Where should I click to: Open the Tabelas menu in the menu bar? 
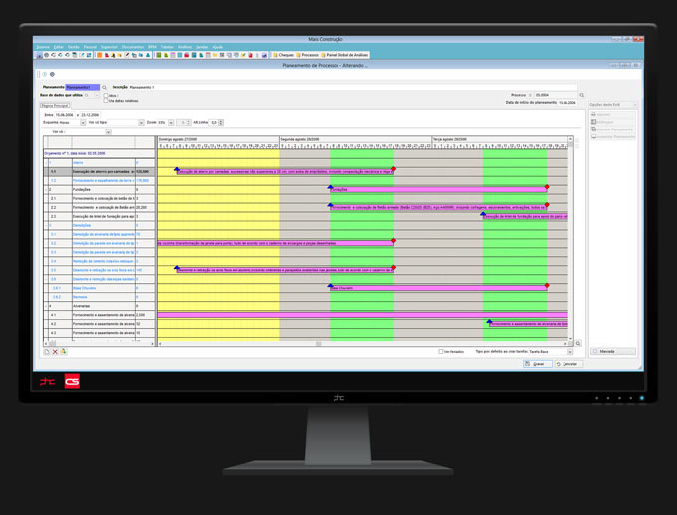point(167,47)
